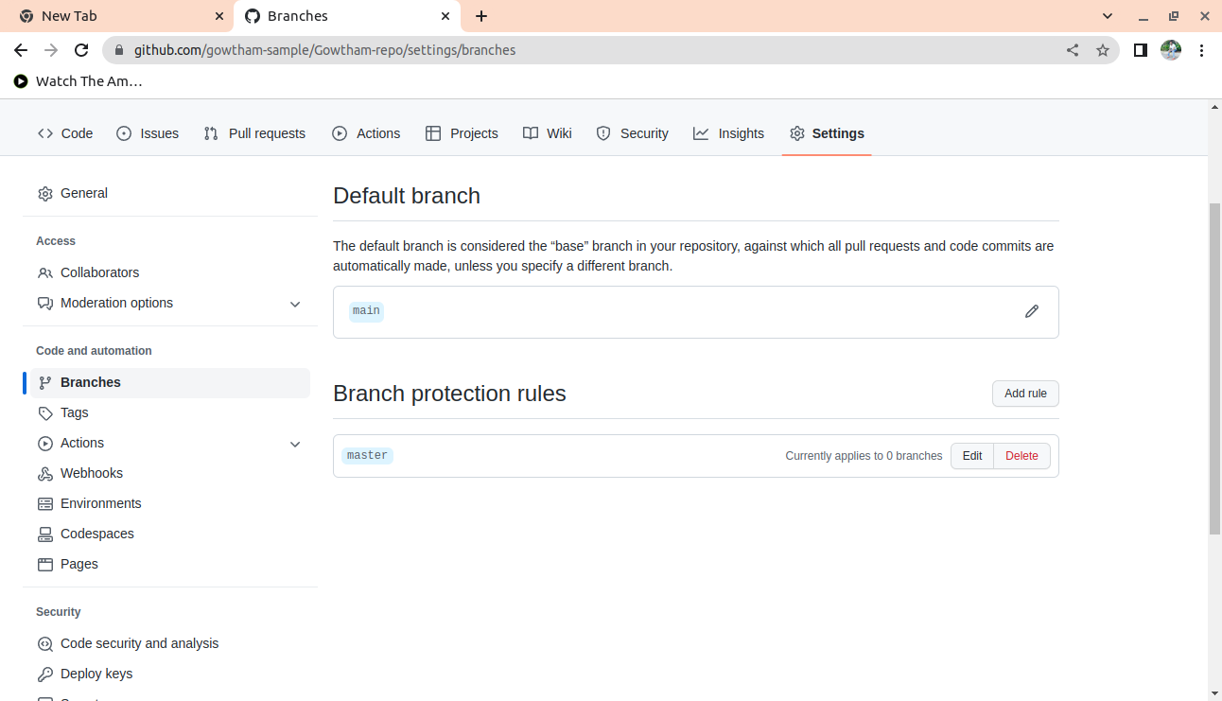The height and width of the screenshot is (701, 1222).
Task: Delete the master branch protection rule
Action: coord(1021,456)
